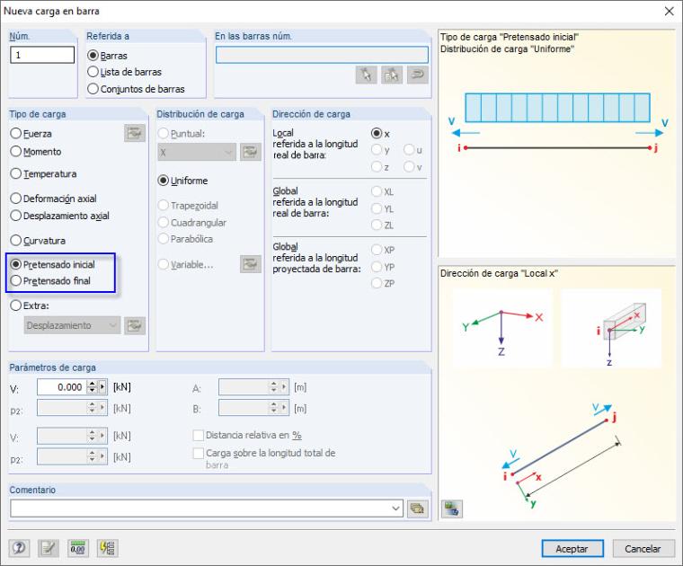Open the Desplazamiento extra dropdown

point(72,325)
